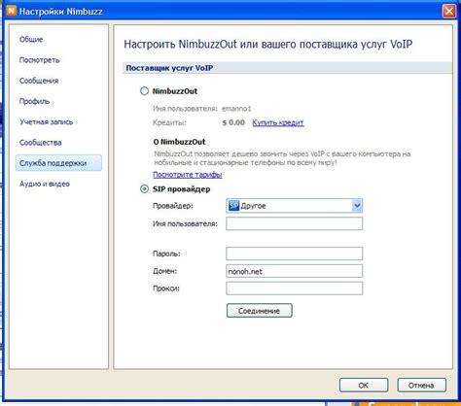Click the О NimbuzzOut heading
This screenshot has height=406, width=461.
179,142
